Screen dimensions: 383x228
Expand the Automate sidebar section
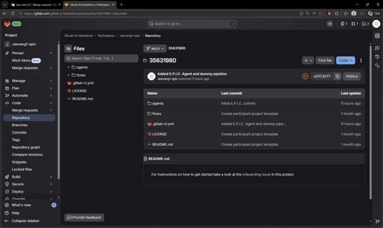coord(51,95)
